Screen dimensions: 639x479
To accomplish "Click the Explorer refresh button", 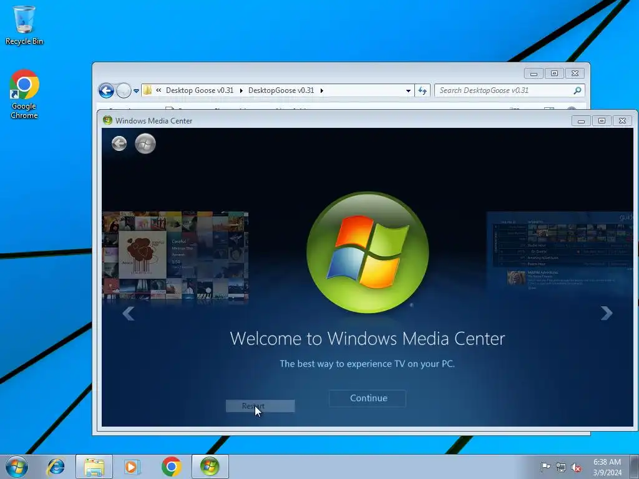I will pyautogui.click(x=422, y=91).
